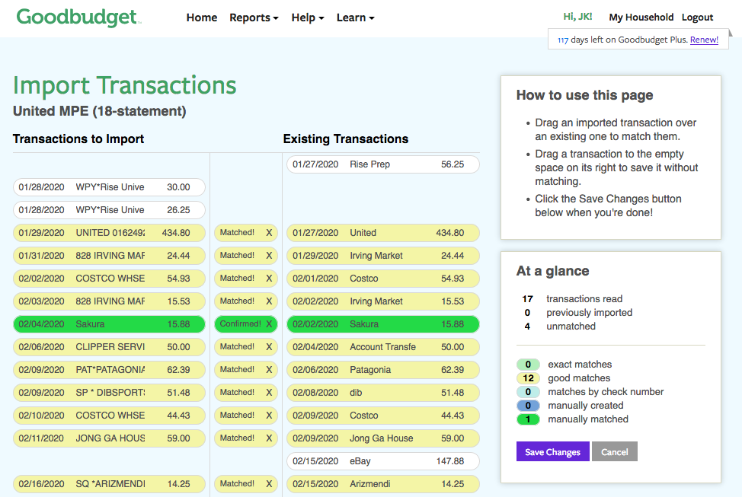Click the matches by check number badge
Image resolution: width=742 pixels, height=497 pixels.
coord(528,392)
